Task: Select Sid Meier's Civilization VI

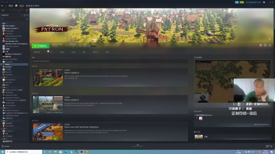Action: click(13, 54)
